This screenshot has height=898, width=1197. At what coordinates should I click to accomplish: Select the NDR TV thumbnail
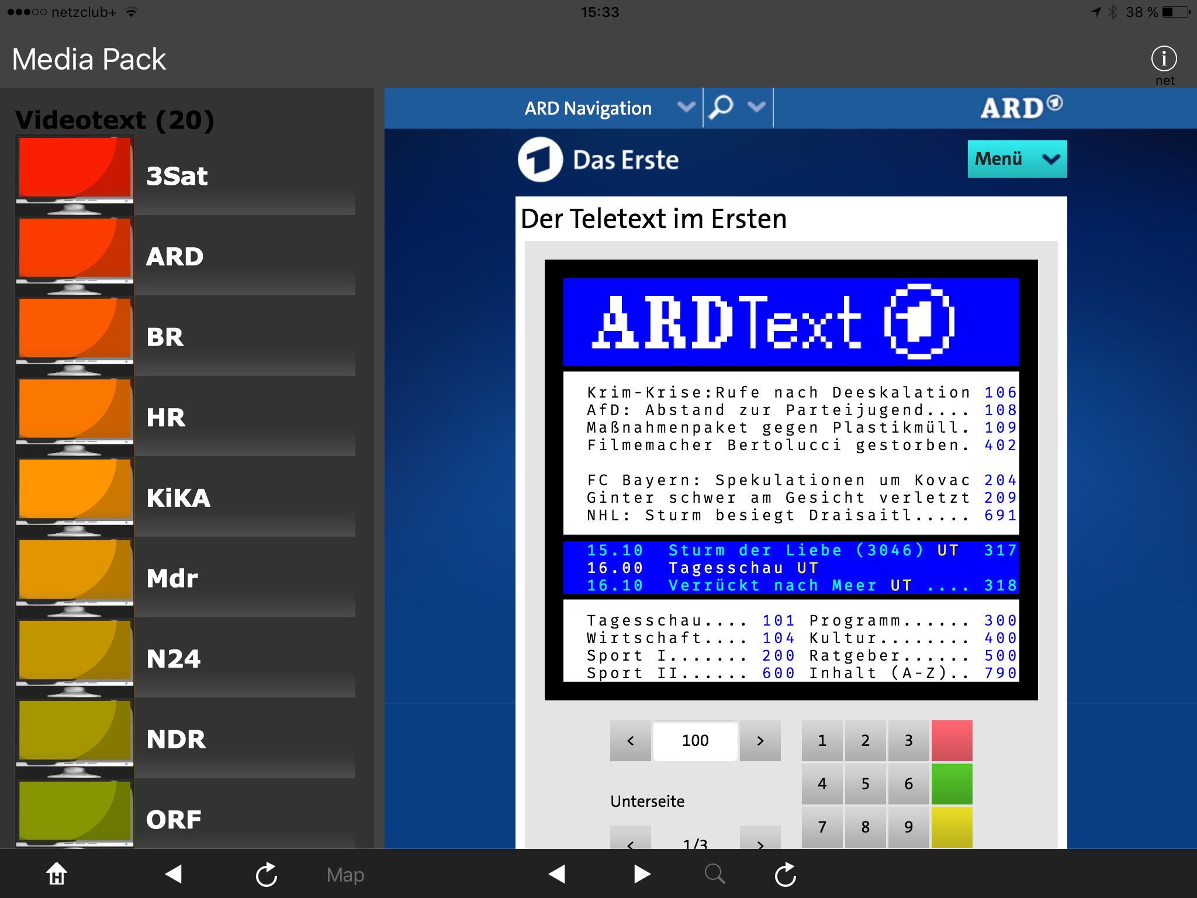point(75,738)
